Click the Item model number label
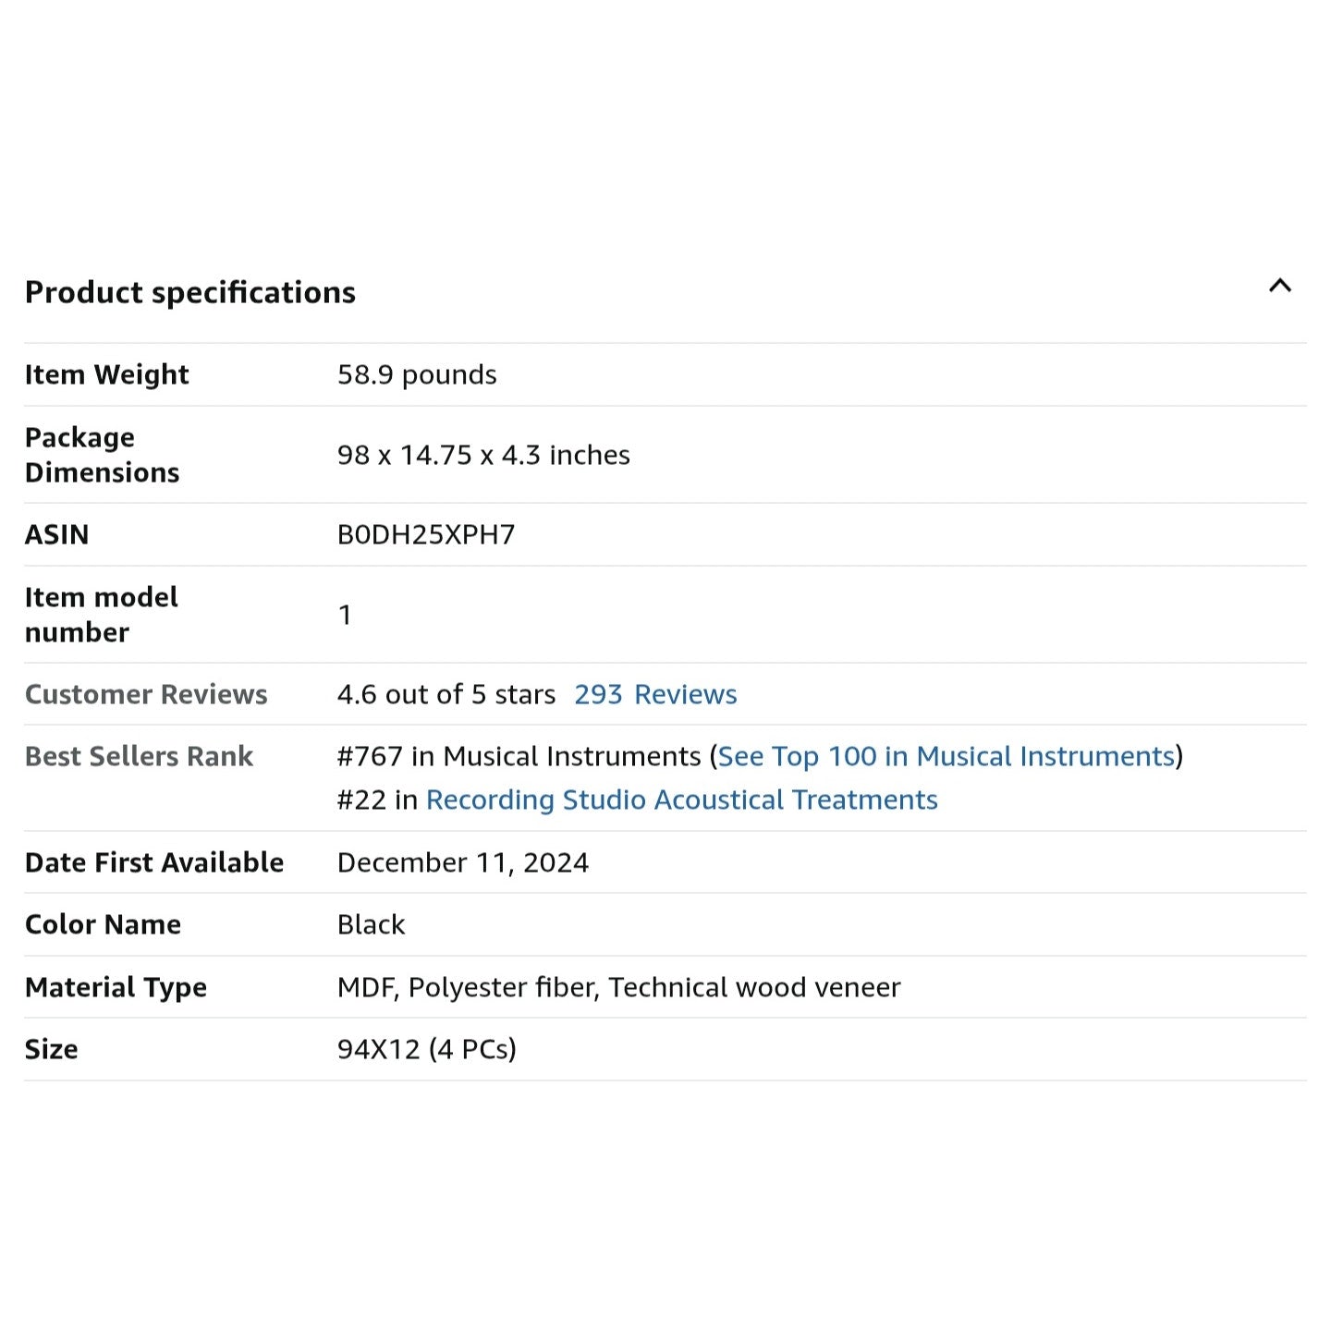The height and width of the screenshot is (1331, 1331). 101,615
